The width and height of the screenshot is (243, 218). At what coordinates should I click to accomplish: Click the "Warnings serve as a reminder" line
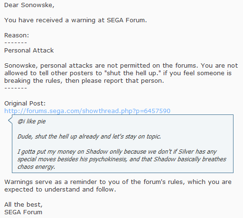(x=118, y=182)
